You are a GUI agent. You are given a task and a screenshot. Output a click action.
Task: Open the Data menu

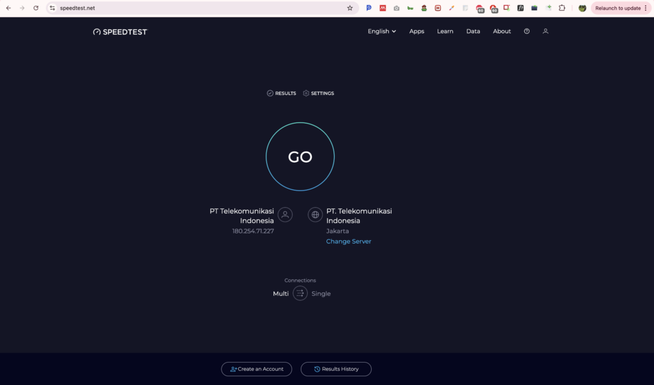473,31
